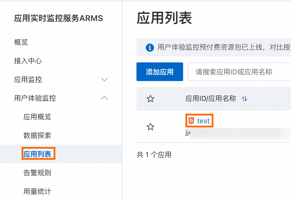Sort by 应用ID/应用名称 using the sort arrows icon

[244, 99]
